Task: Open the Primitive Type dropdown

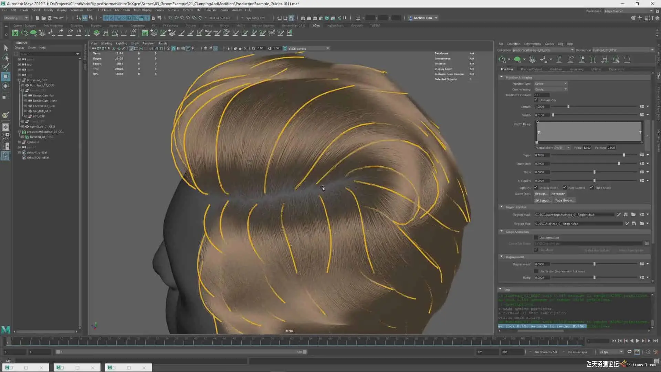Action: point(551,84)
